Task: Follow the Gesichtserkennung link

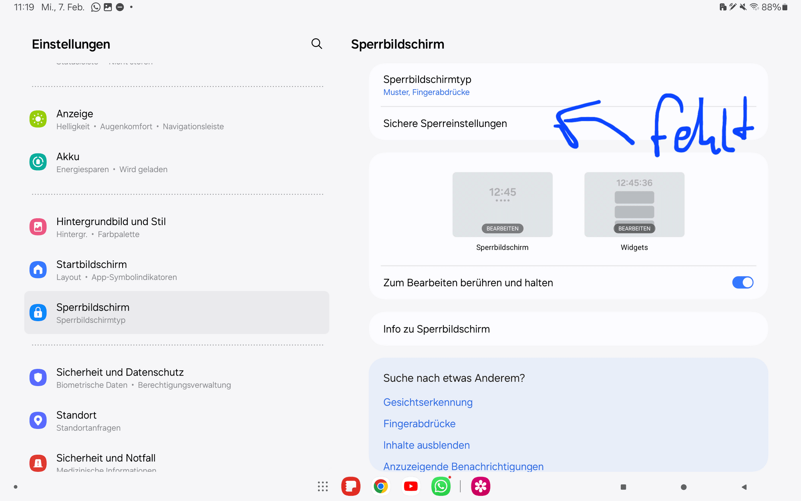Action: (x=428, y=402)
